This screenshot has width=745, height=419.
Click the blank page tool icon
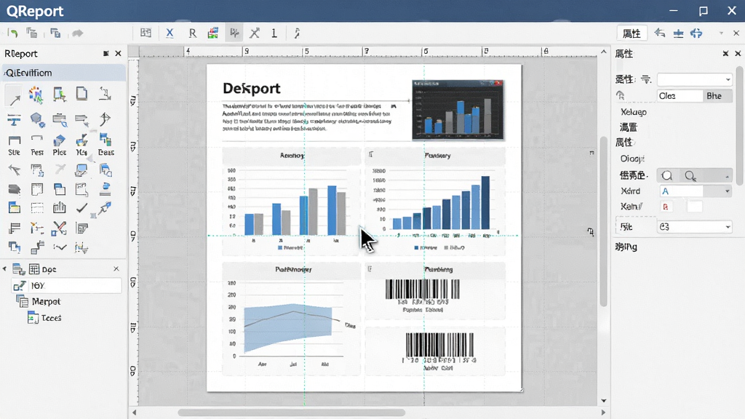pos(81,93)
